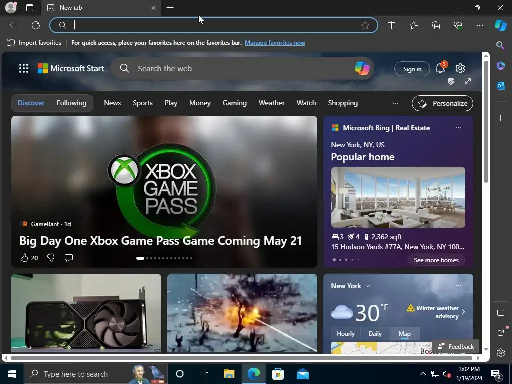Image resolution: width=512 pixels, height=384 pixels.
Task: Click the Search the web box
Action: [x=241, y=68]
